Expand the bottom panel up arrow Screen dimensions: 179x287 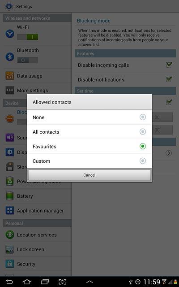89,282
